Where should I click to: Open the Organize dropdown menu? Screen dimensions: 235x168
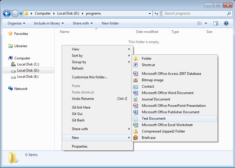(16, 23)
